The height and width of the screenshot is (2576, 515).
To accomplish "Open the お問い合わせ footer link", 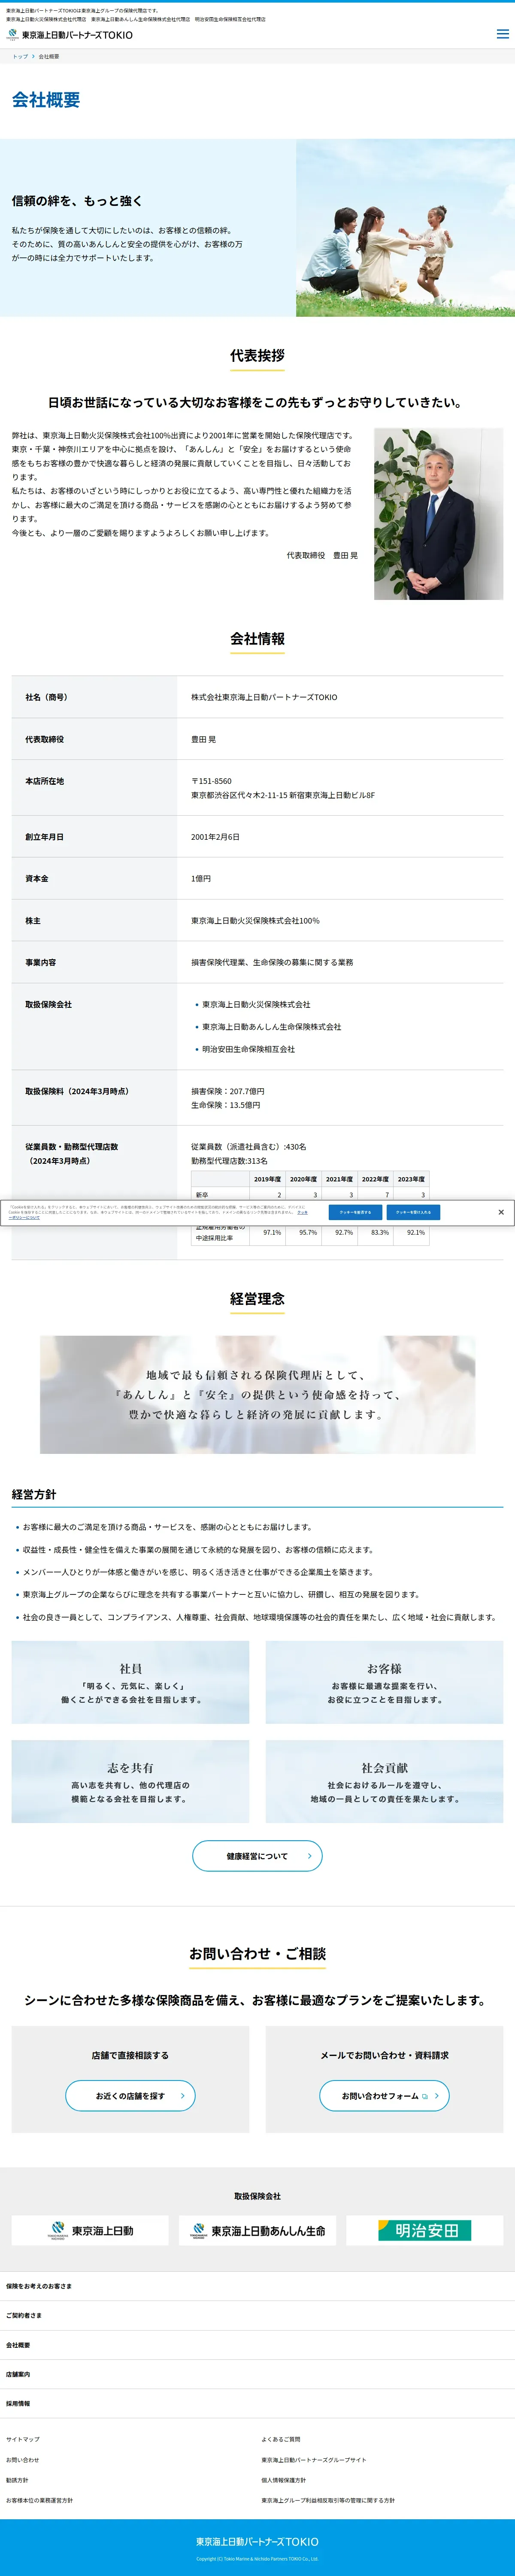I will click(x=23, y=2460).
